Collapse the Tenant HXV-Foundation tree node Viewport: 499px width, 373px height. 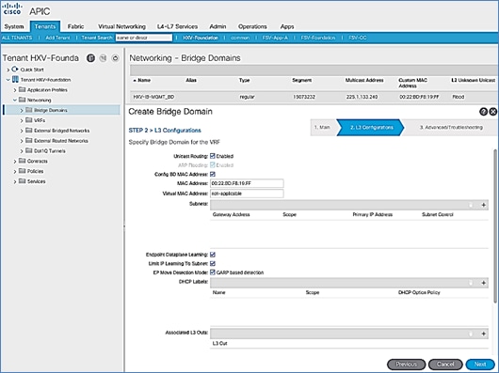pos(8,80)
